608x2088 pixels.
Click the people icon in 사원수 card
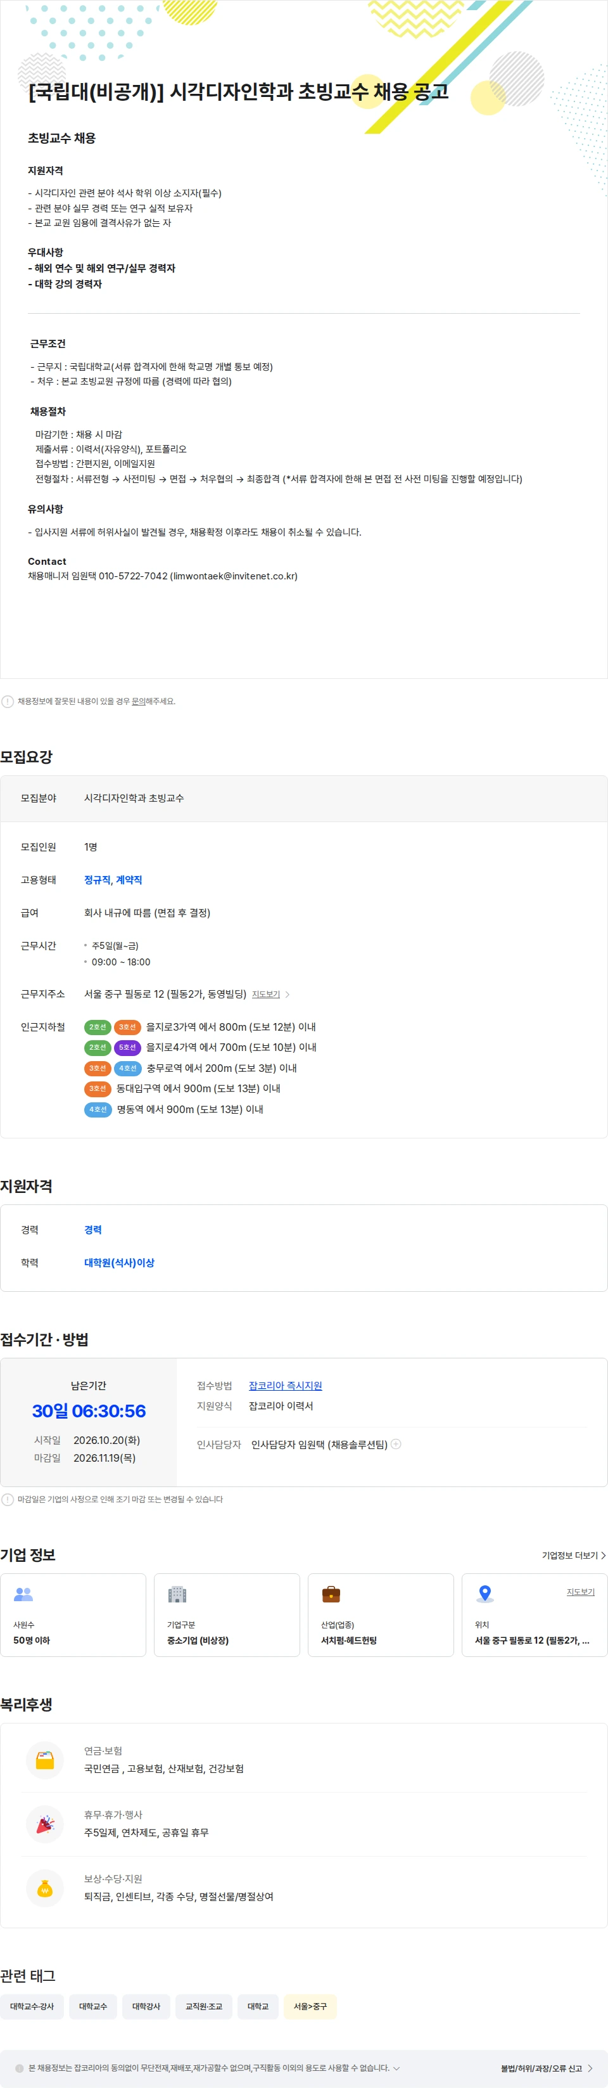[x=23, y=1594]
